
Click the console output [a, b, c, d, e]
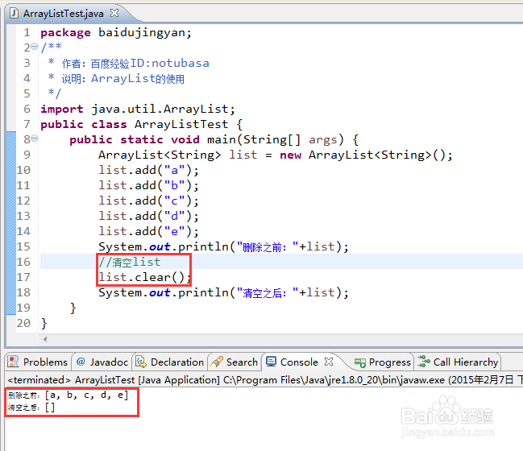pos(86,395)
